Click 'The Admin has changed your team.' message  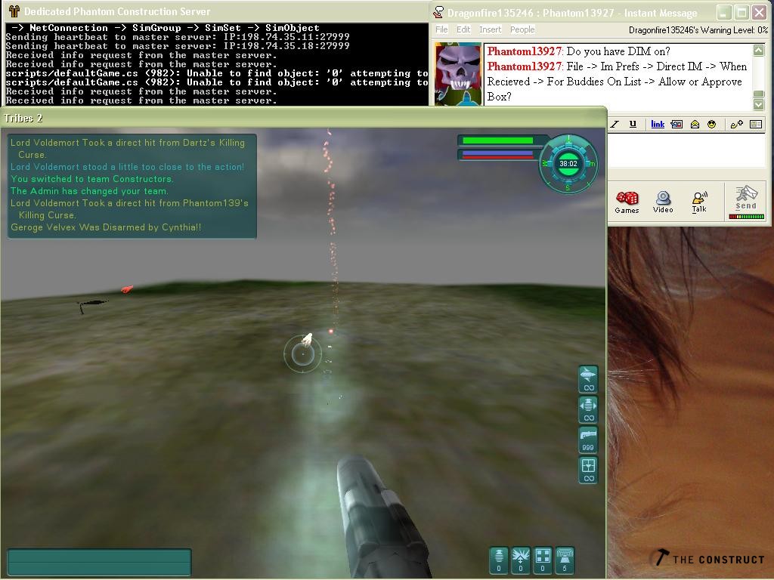tap(89, 191)
